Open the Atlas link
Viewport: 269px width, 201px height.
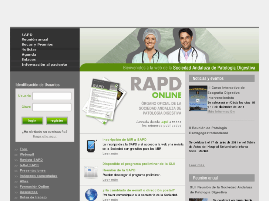(24, 181)
